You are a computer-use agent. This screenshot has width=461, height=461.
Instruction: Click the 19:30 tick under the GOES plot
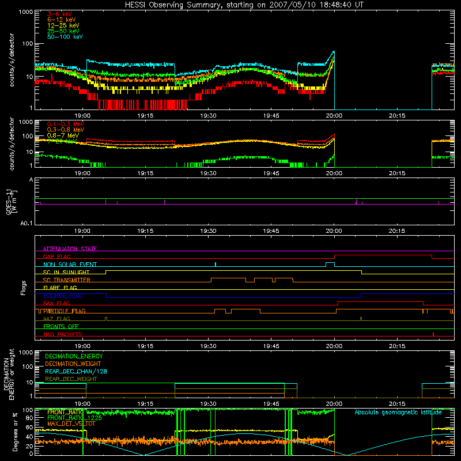tap(208, 231)
